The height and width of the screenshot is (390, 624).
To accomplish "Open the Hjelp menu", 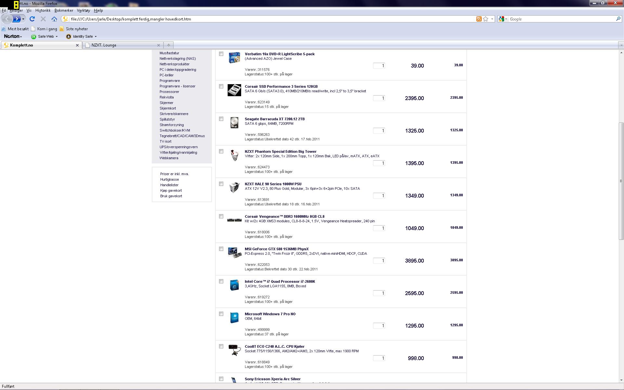I will point(98,10).
